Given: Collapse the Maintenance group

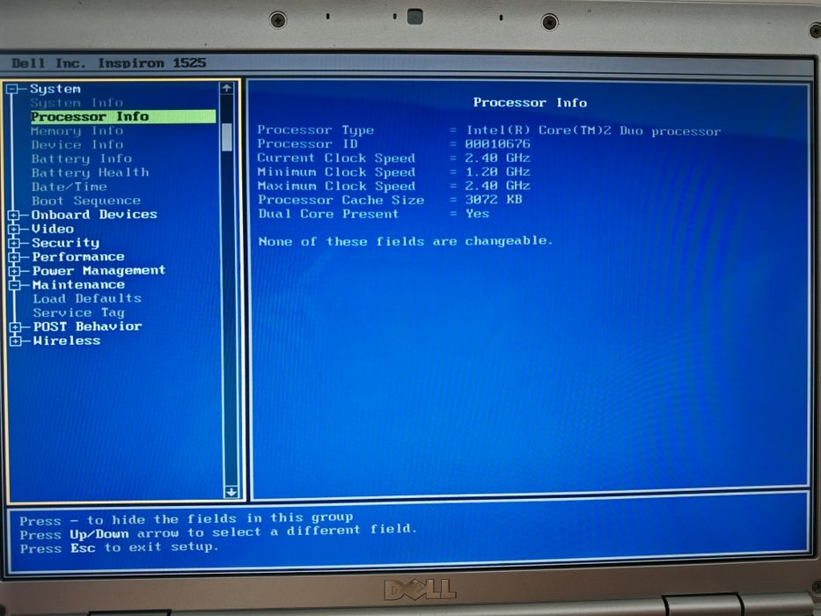Looking at the screenshot, I should pos(15,285).
